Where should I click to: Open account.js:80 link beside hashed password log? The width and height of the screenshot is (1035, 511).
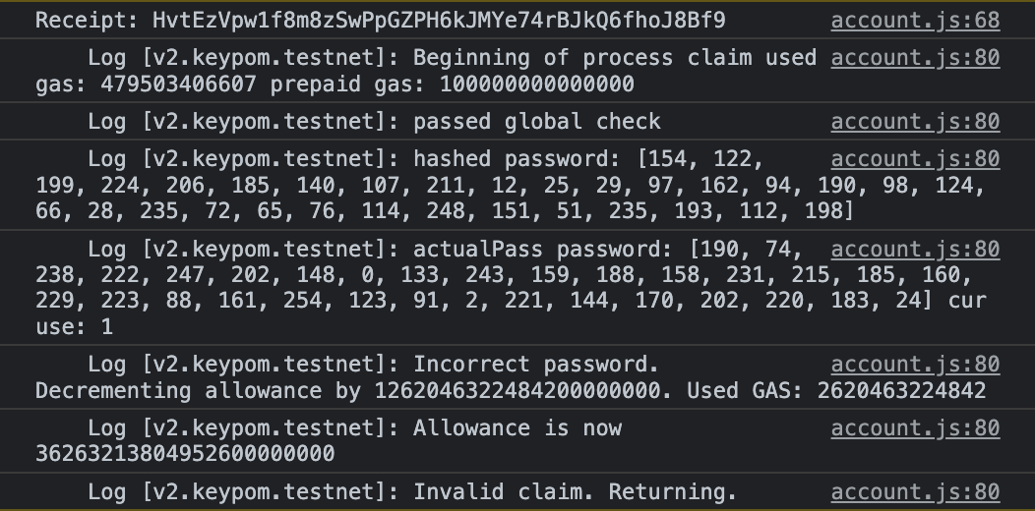pos(915,159)
